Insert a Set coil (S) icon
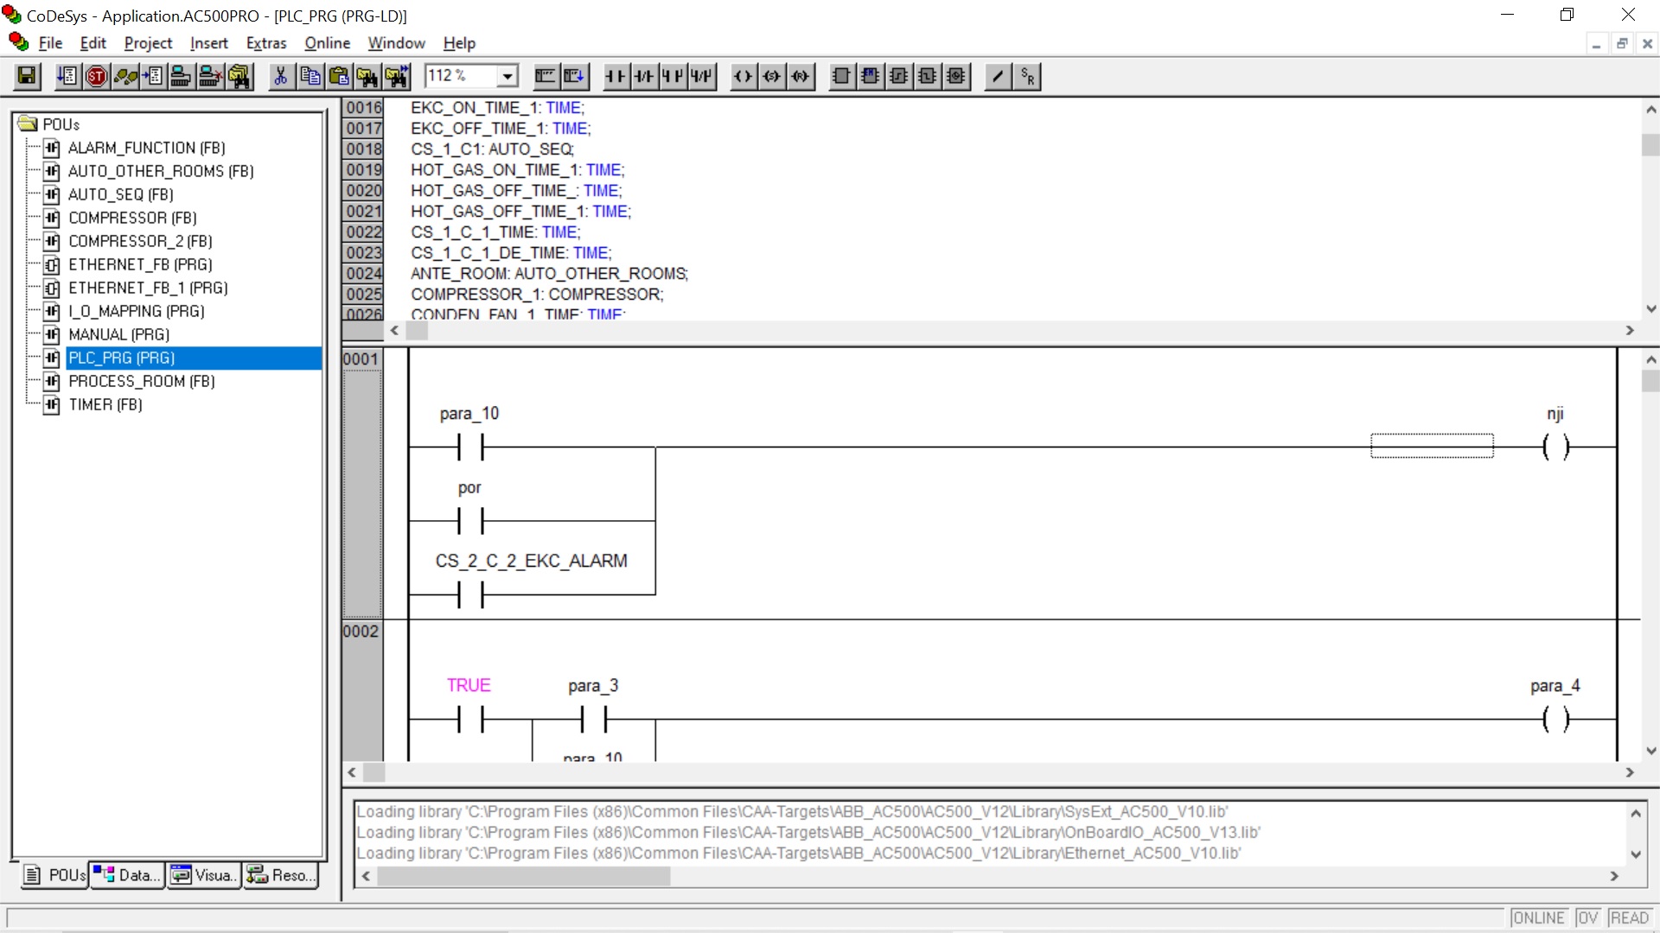The image size is (1660, 933). tap(771, 77)
